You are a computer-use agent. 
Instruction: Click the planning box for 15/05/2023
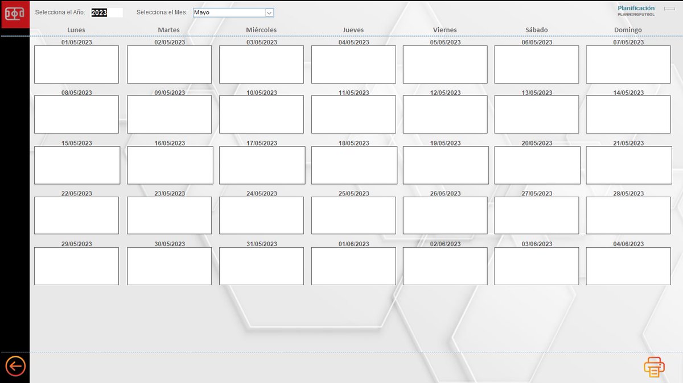(77, 165)
